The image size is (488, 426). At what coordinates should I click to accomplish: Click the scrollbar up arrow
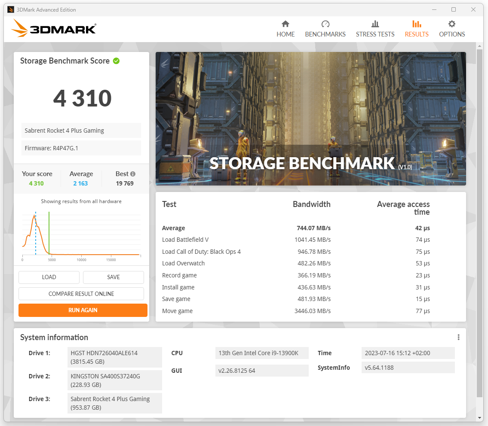(479, 46)
